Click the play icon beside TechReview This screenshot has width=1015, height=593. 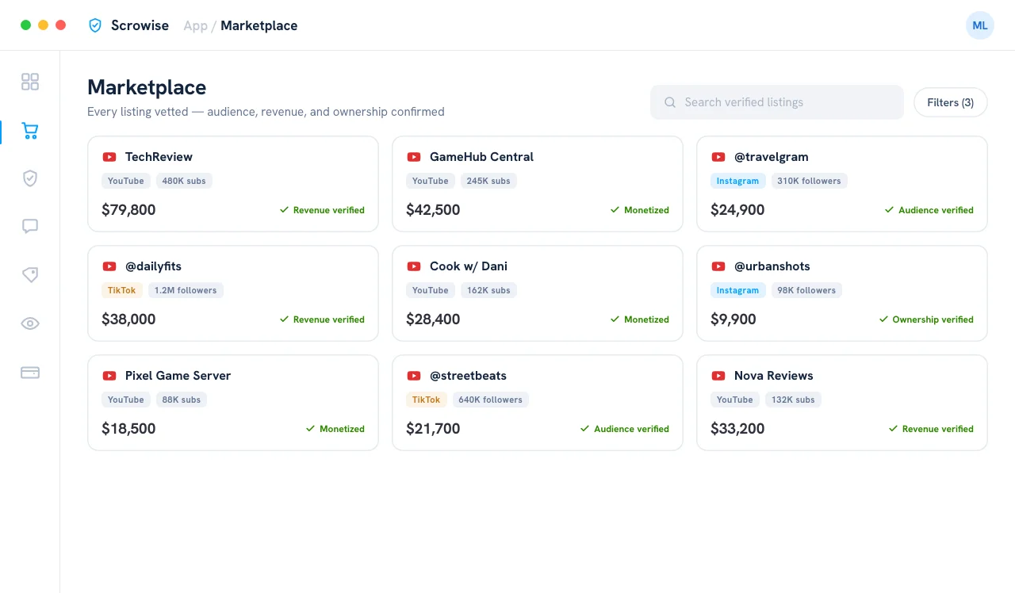coord(109,157)
